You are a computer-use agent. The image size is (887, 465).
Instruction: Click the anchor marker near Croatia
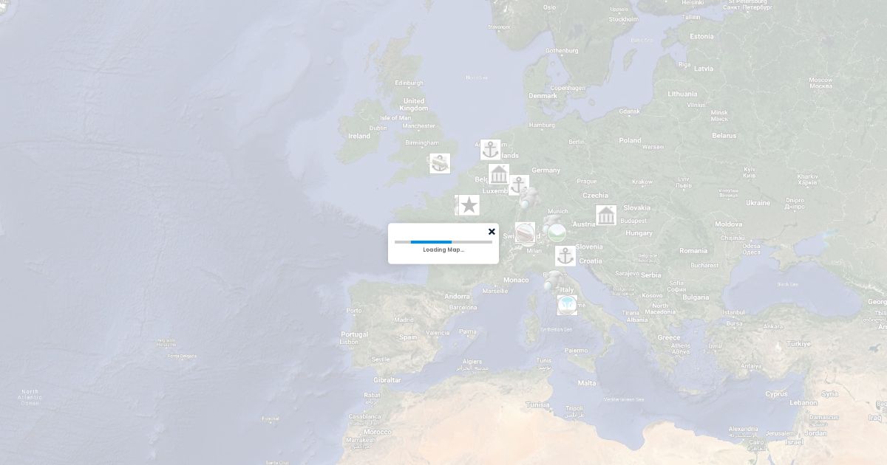pos(565,256)
